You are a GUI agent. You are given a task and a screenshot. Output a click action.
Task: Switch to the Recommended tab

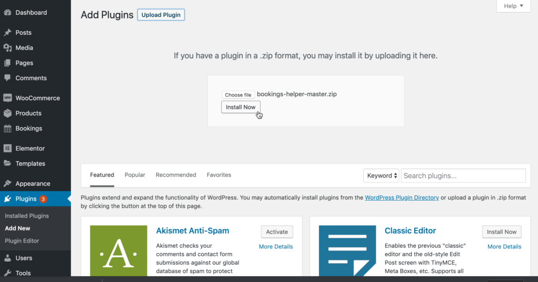point(176,175)
